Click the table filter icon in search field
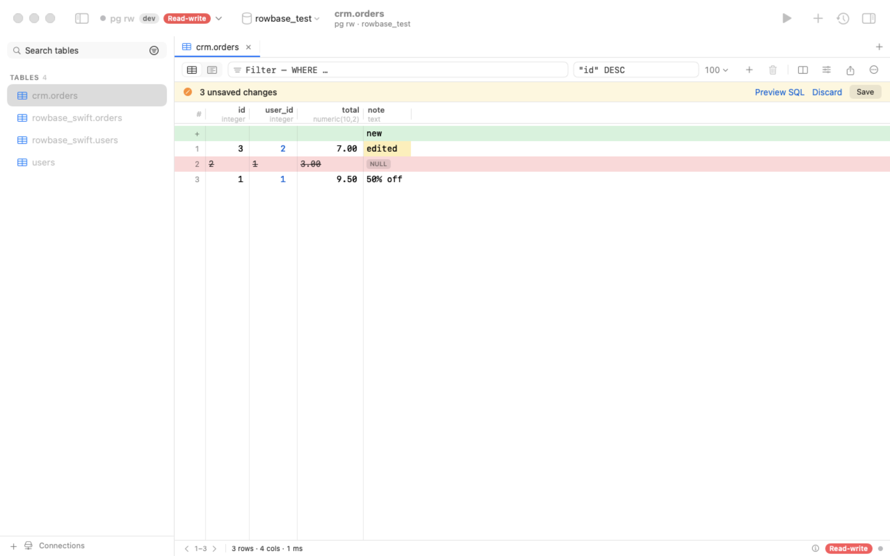 pyautogui.click(x=154, y=51)
